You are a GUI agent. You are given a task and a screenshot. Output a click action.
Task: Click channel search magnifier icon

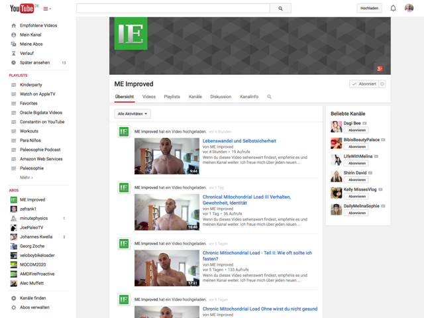270,97
